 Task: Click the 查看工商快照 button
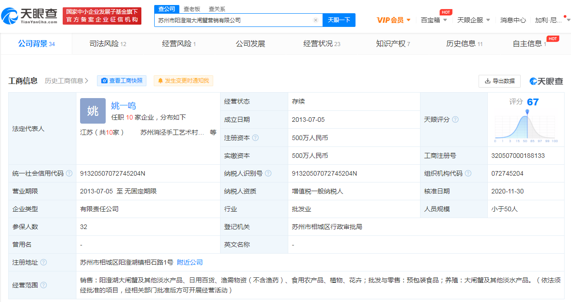click(x=122, y=81)
